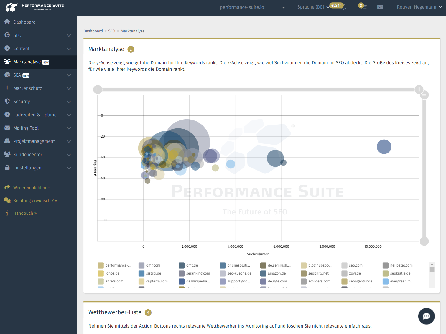Click the SEO Google icon in sidebar
446x334 pixels.
point(7,35)
